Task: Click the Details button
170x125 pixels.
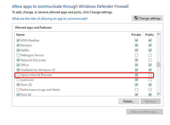Action: click(129, 101)
